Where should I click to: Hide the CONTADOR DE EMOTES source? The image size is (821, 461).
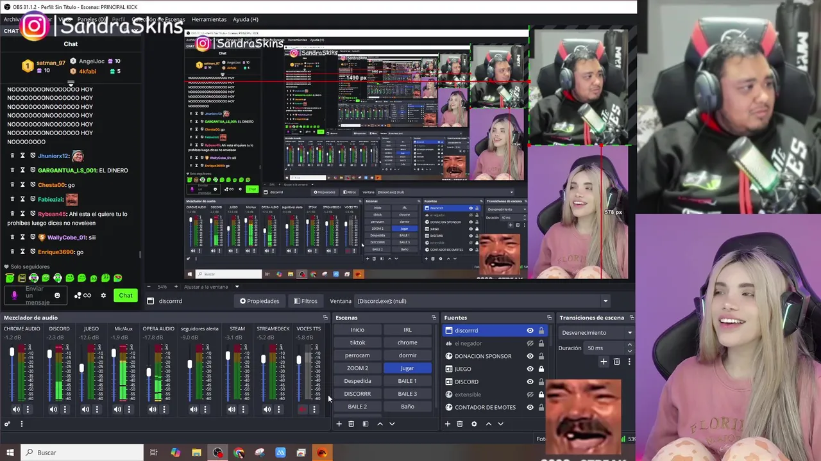pyautogui.click(x=530, y=407)
